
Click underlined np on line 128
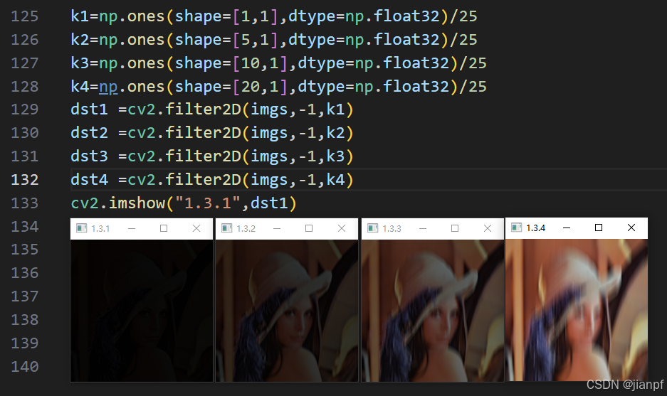[108, 87]
